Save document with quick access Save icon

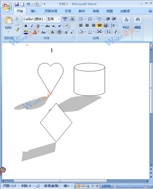coord(17,4)
